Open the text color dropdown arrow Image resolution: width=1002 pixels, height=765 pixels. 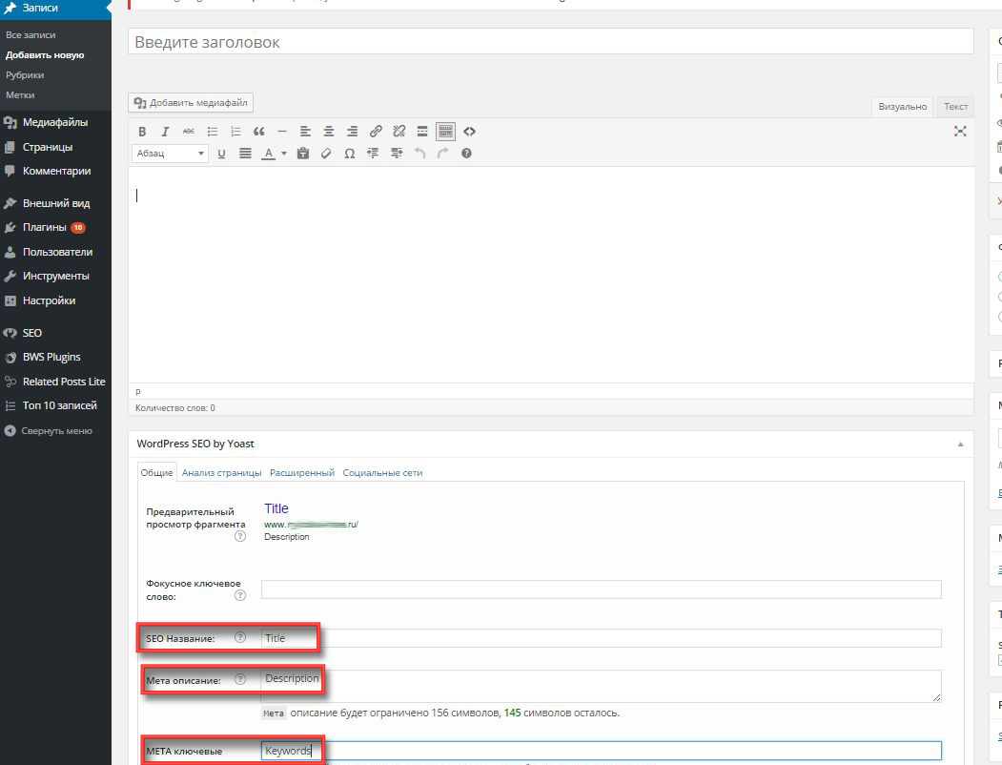point(284,154)
